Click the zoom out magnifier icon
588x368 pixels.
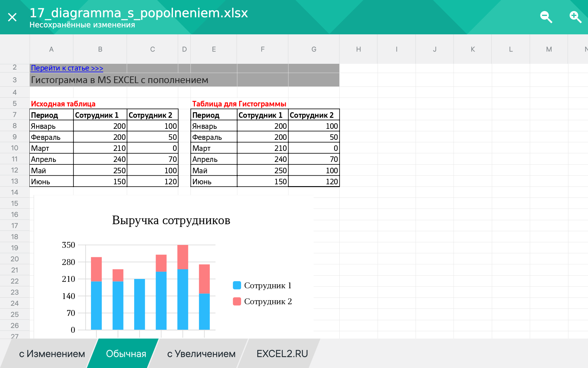coord(547,17)
